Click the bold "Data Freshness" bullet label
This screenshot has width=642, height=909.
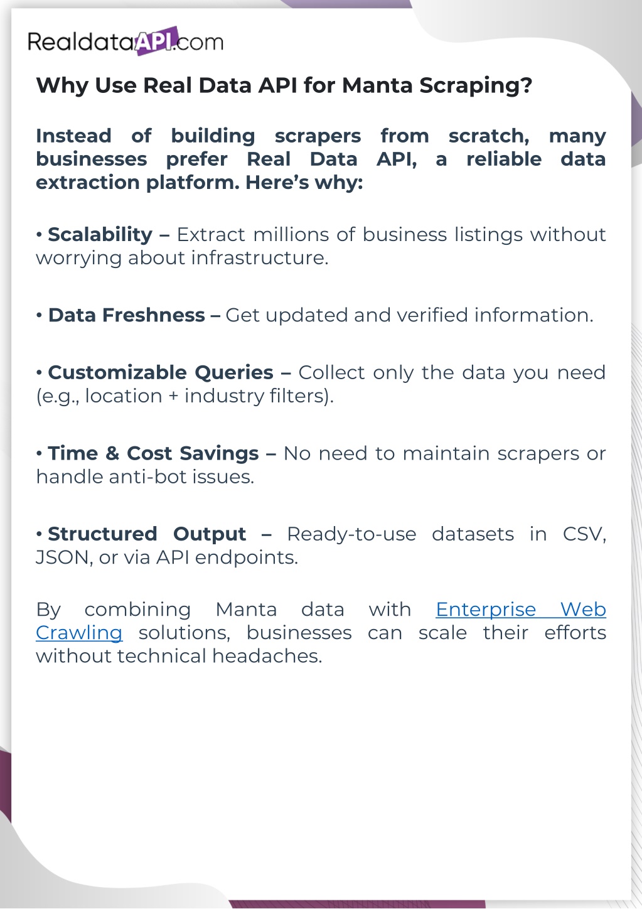tap(126, 315)
